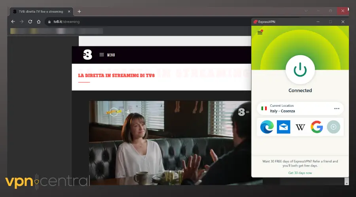Close the TV8 browser tab
Image resolution: width=356 pixels, height=197 pixels.
pyautogui.click(x=69, y=11)
